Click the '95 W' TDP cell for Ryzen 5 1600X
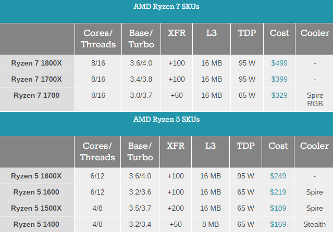333x232 pixels. tap(246, 176)
